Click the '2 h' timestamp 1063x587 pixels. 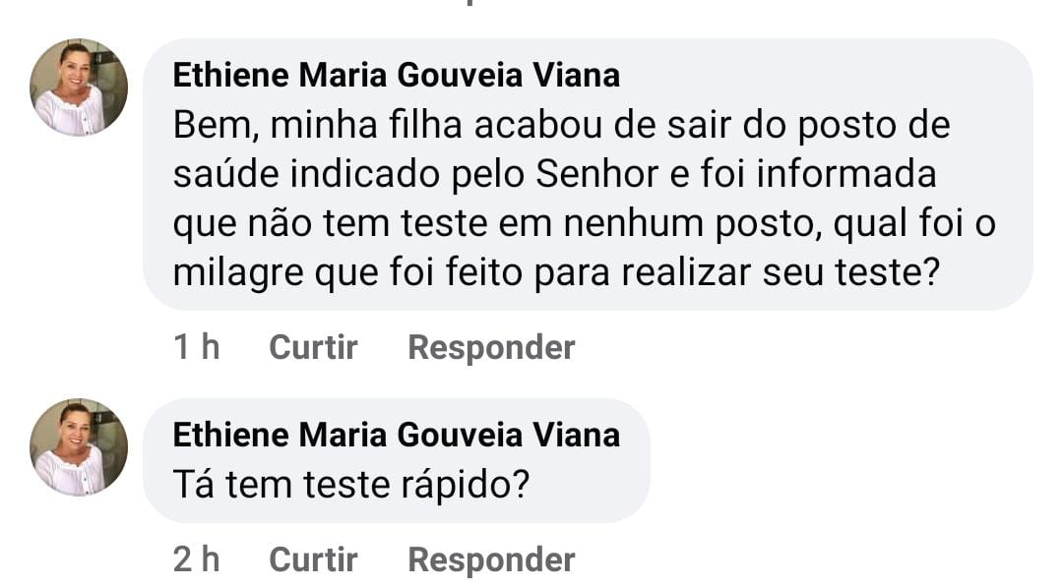point(196,559)
